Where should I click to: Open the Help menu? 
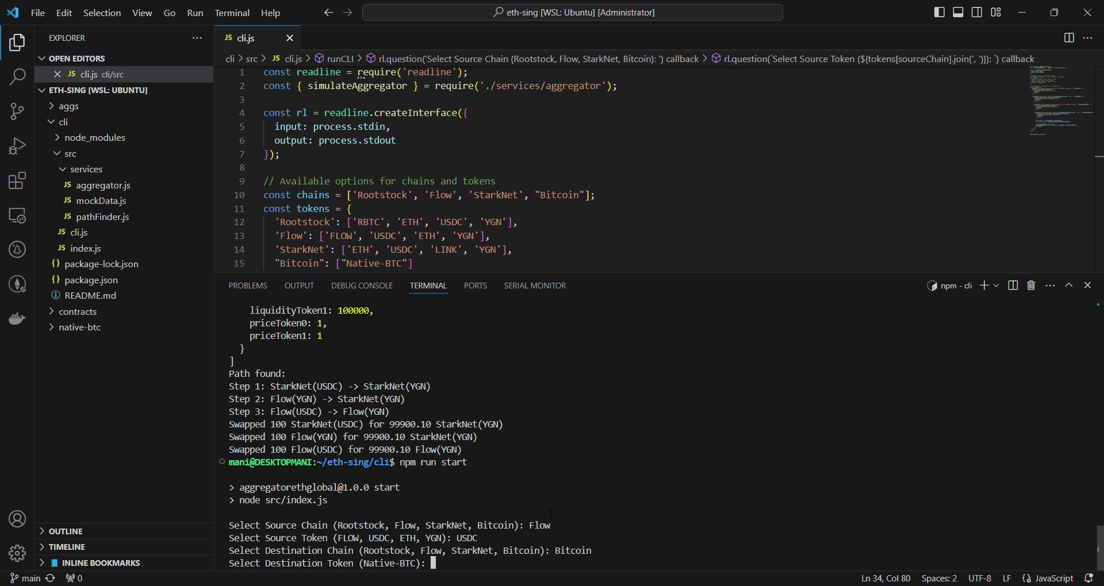(270, 13)
